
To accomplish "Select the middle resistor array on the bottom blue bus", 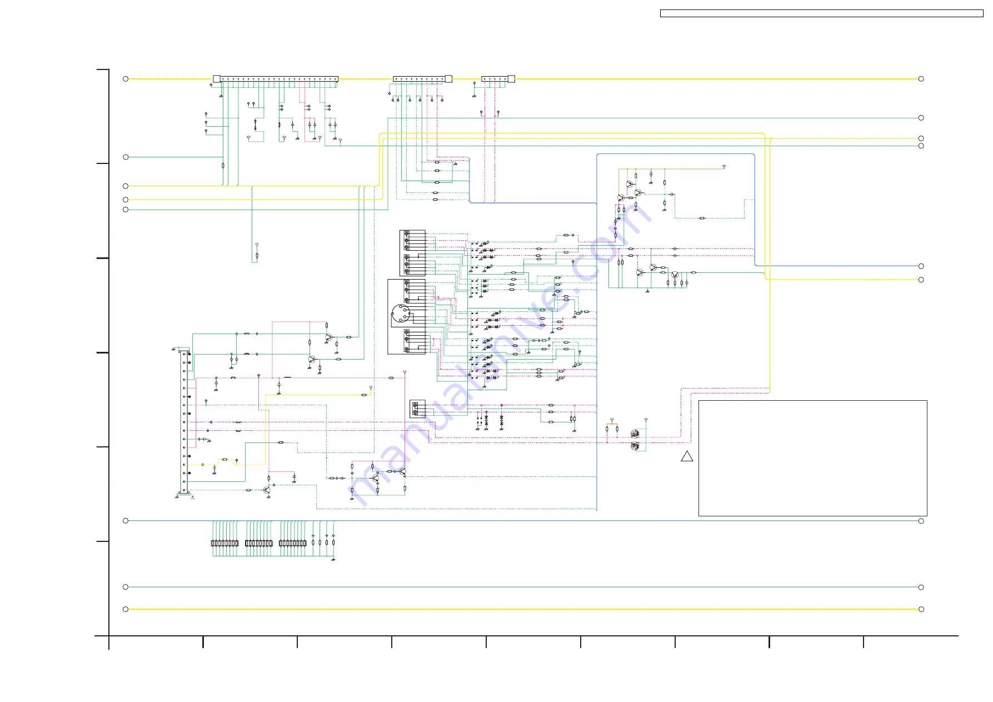I will (x=259, y=543).
